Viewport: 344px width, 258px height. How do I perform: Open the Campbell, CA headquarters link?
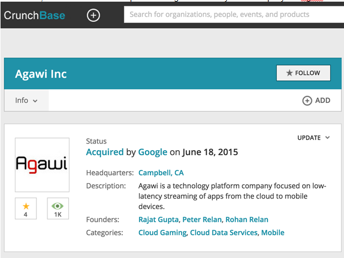161,173
